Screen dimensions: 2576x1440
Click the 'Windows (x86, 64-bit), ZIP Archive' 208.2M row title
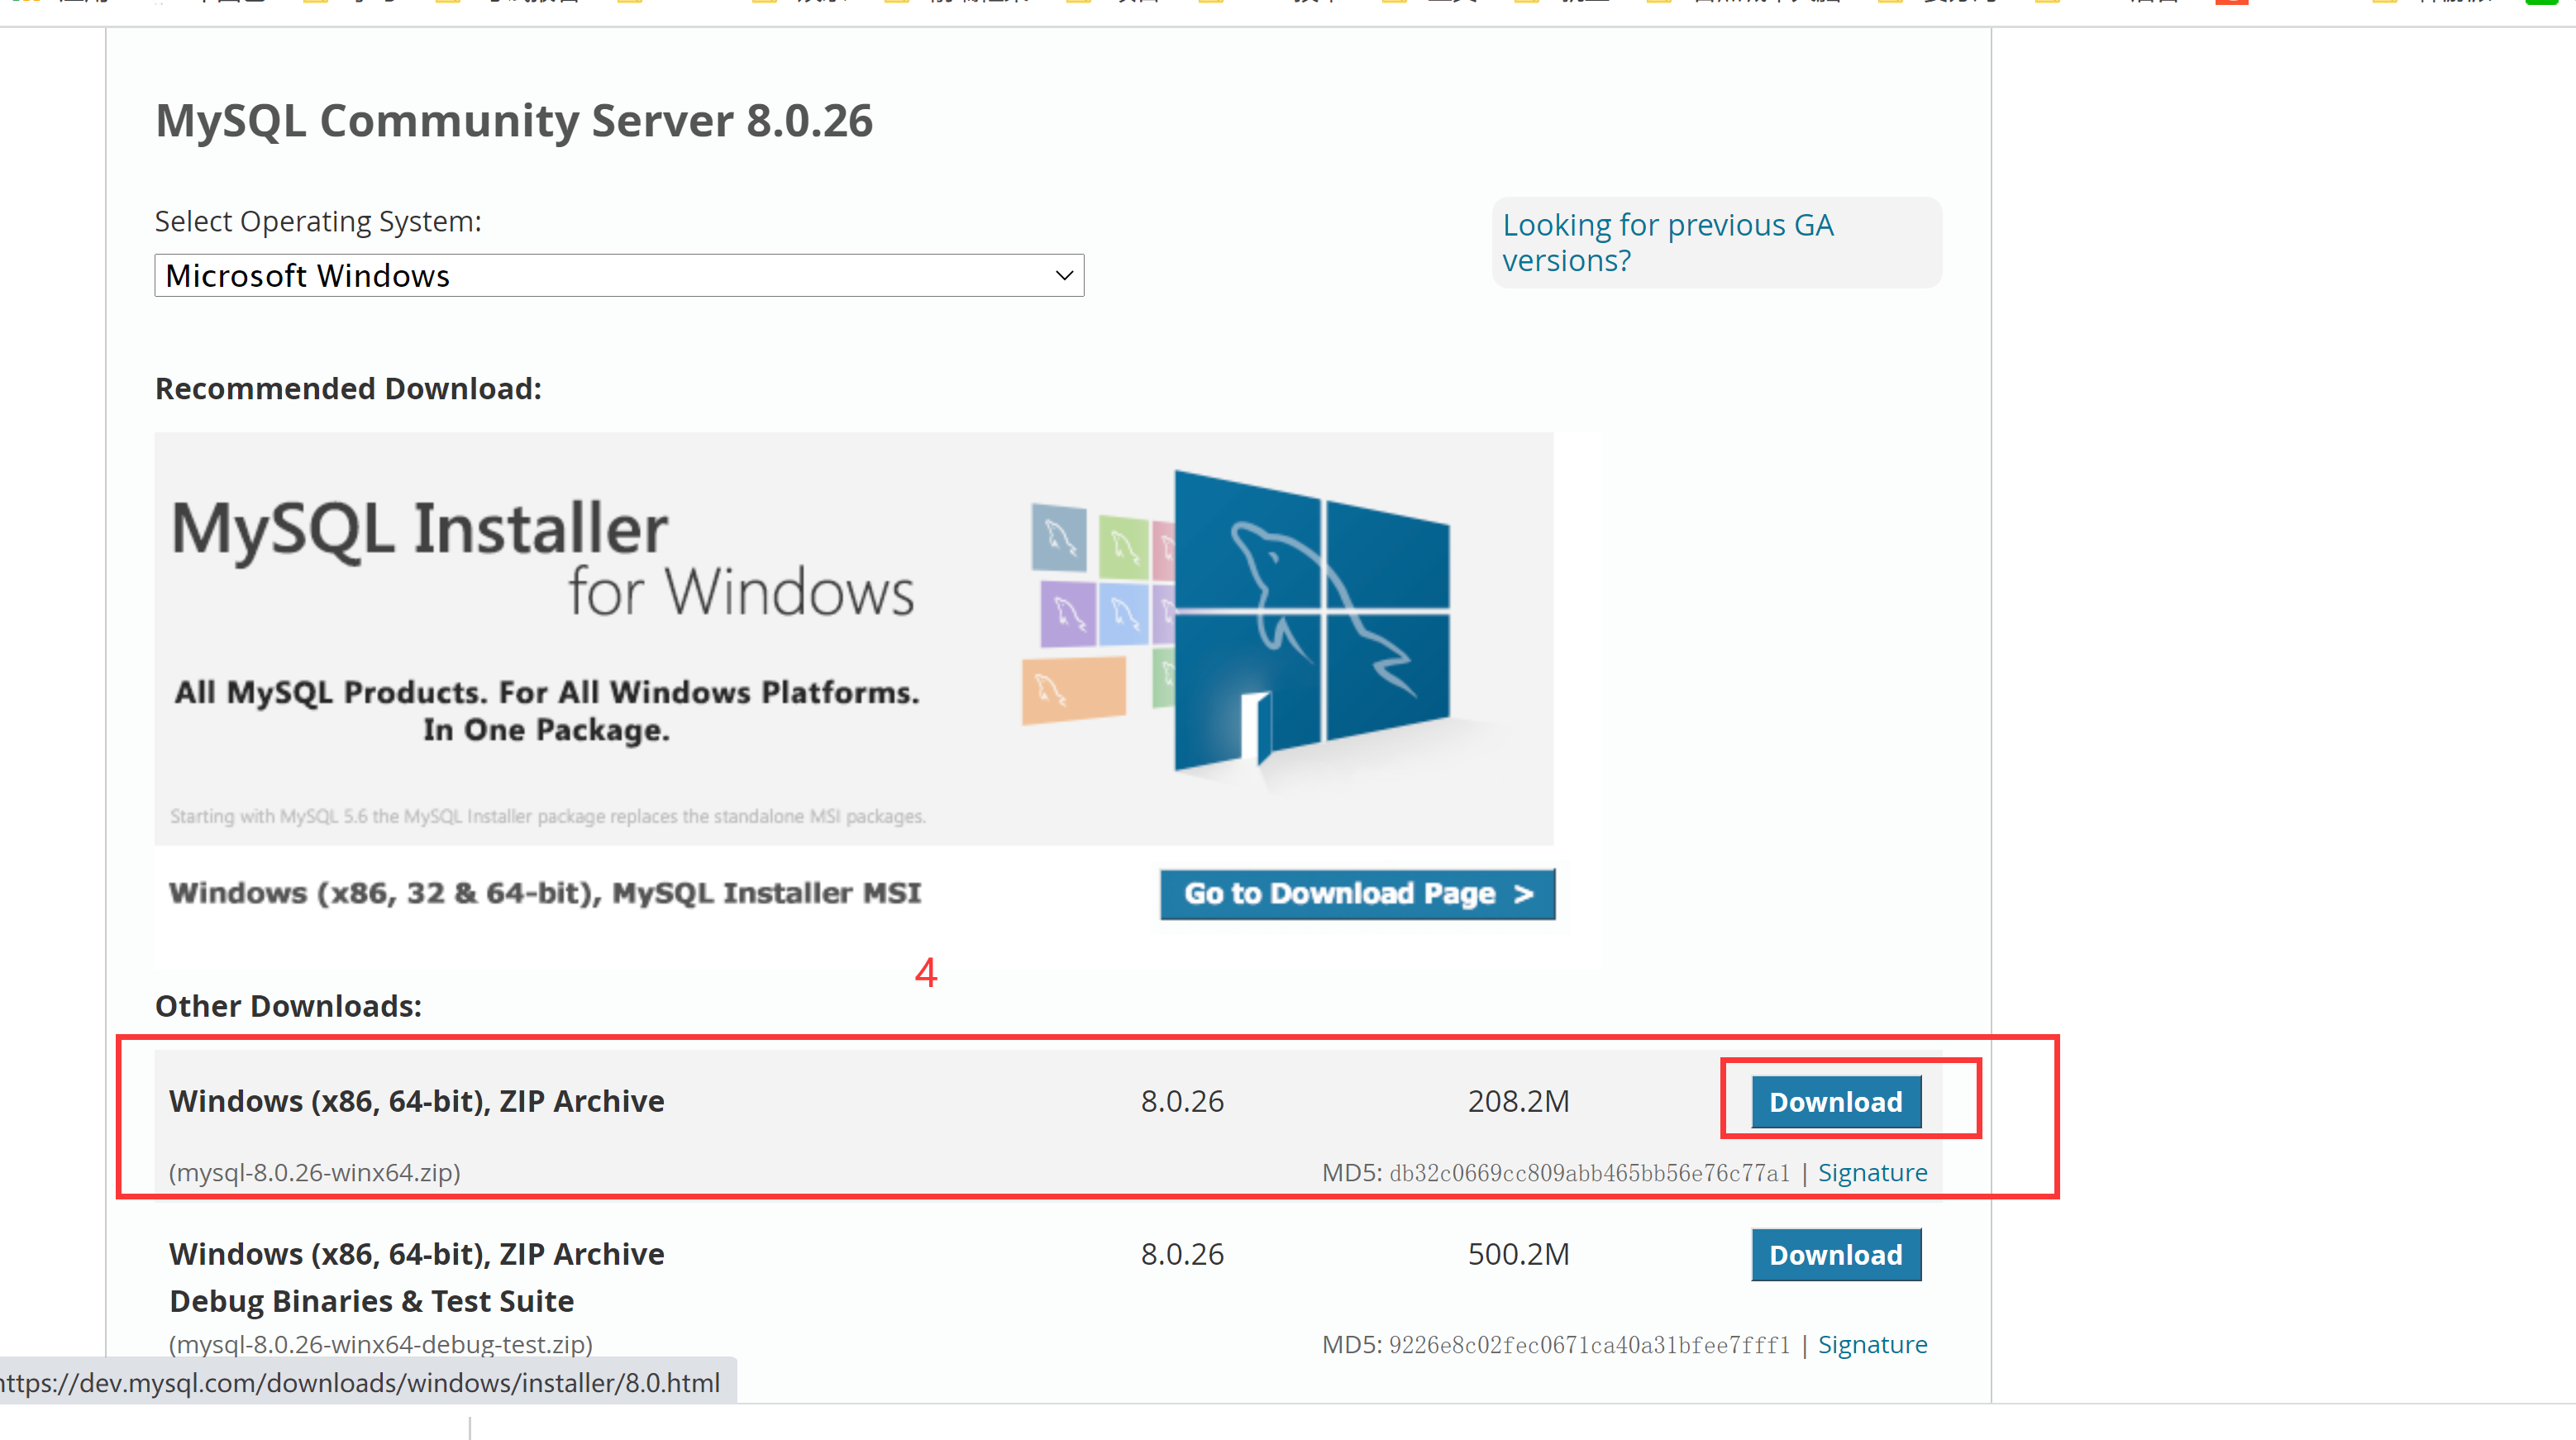416,1101
